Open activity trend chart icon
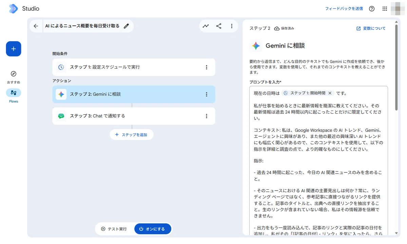 click(206, 26)
